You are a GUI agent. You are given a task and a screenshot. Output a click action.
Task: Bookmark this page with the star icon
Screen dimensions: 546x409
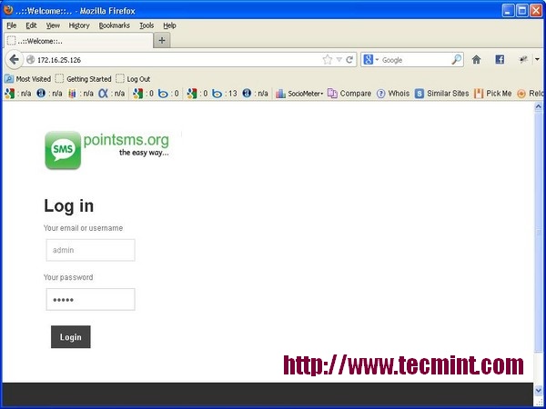(x=327, y=60)
